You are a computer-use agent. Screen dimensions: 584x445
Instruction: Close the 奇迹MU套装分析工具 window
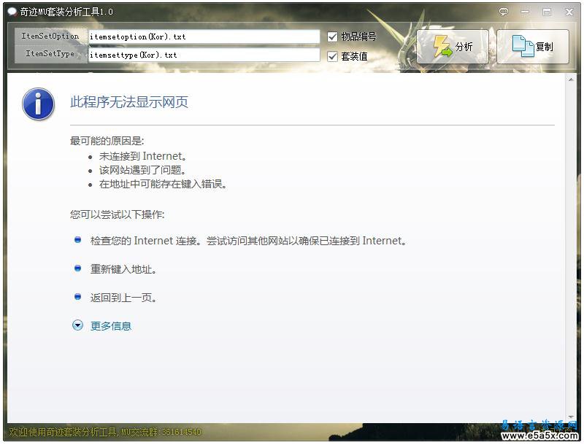(x=569, y=12)
